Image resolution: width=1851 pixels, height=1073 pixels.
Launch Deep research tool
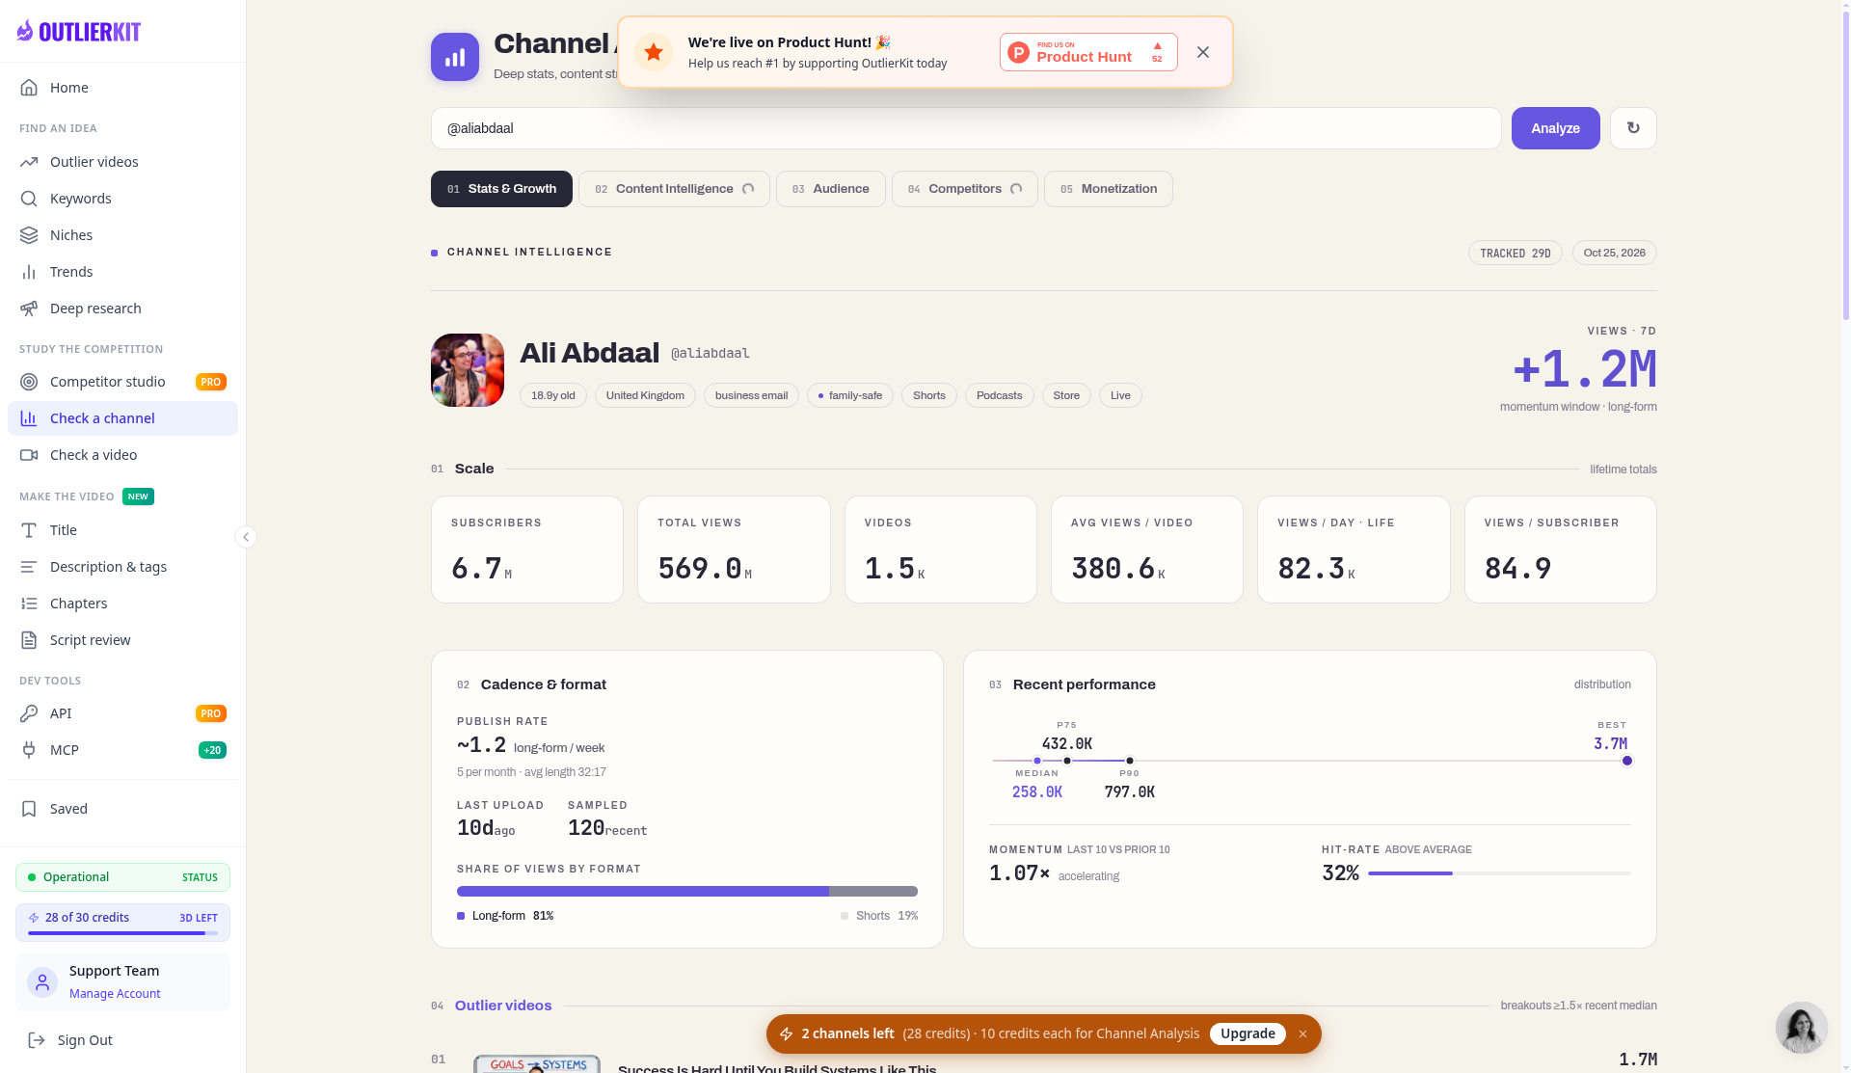pyautogui.click(x=122, y=308)
